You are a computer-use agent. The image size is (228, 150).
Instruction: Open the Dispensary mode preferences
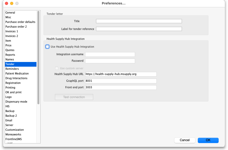click(x=16, y=102)
